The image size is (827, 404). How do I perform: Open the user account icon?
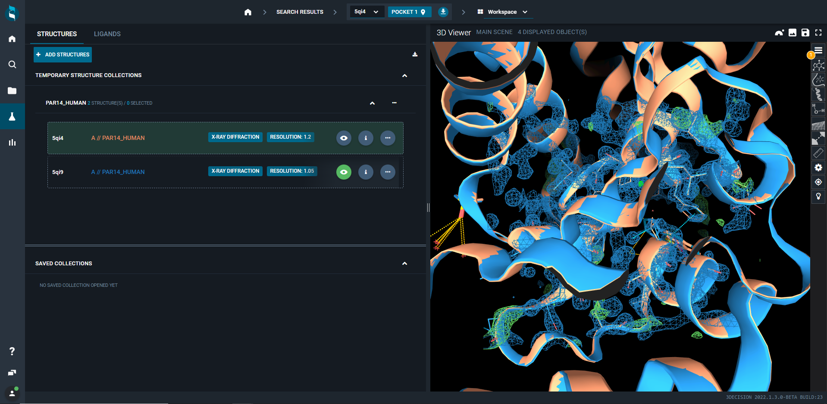pos(12,393)
